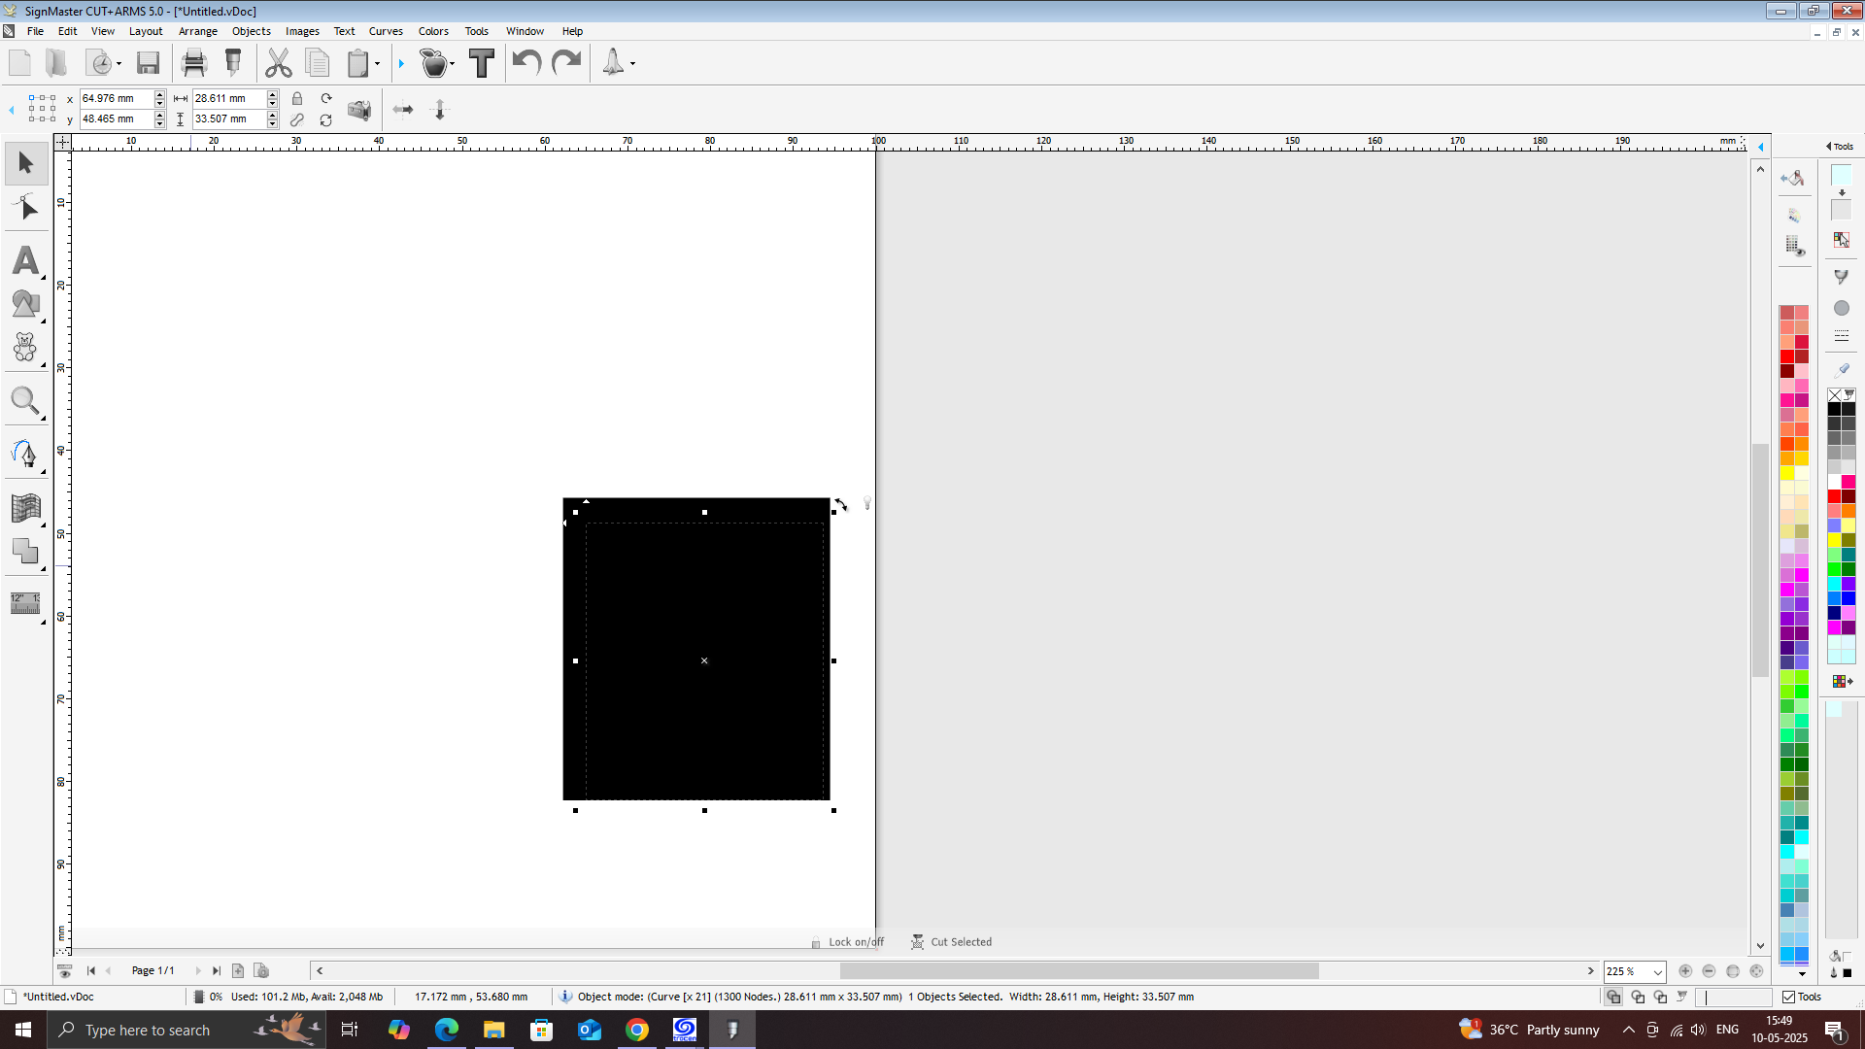Toggle second overlapping shapes mode in status bar
The width and height of the screenshot is (1865, 1049).
tap(1638, 997)
